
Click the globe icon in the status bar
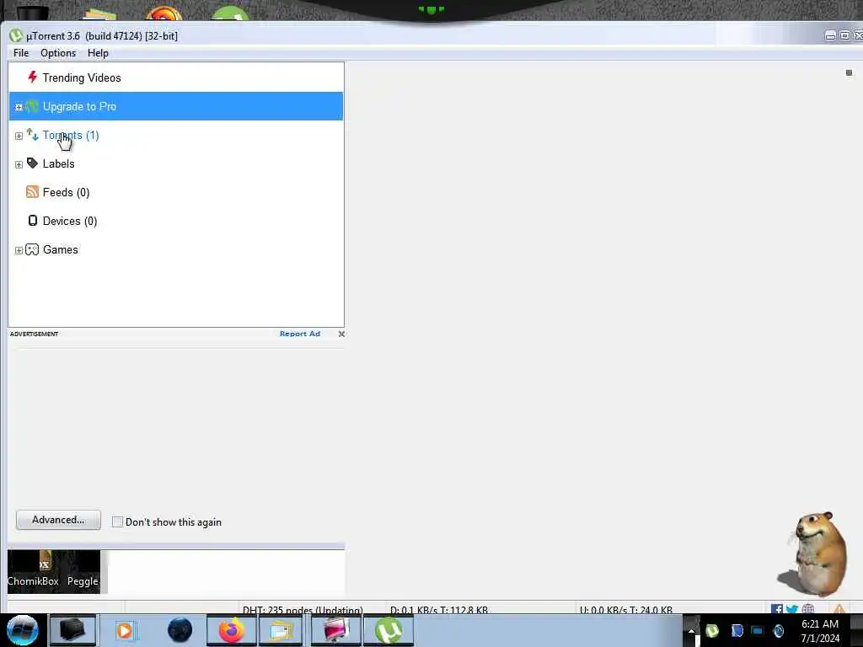[808, 609]
